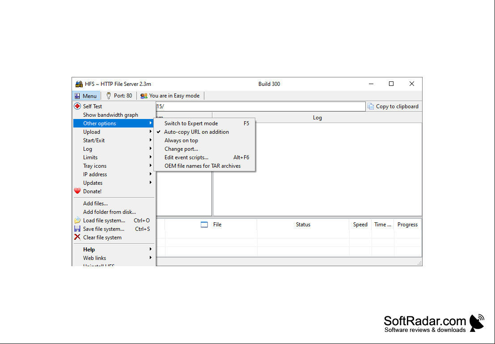Click the Menu toolbar button
Viewport: 495px width, 344px height.
click(x=86, y=96)
